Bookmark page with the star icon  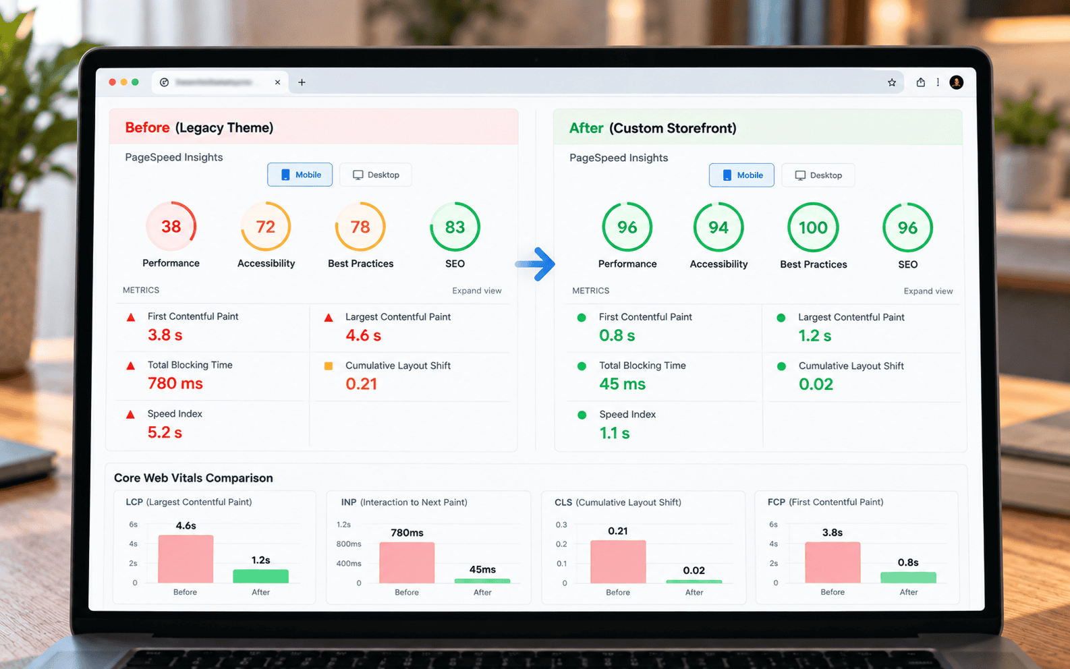click(892, 82)
